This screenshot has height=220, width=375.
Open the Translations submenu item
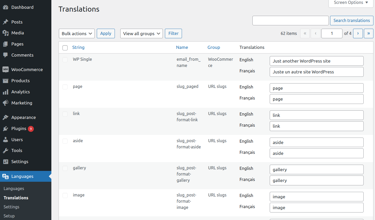click(16, 198)
